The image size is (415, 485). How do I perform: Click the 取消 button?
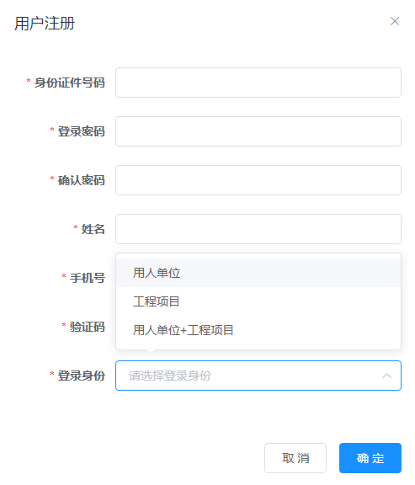pyautogui.click(x=295, y=458)
